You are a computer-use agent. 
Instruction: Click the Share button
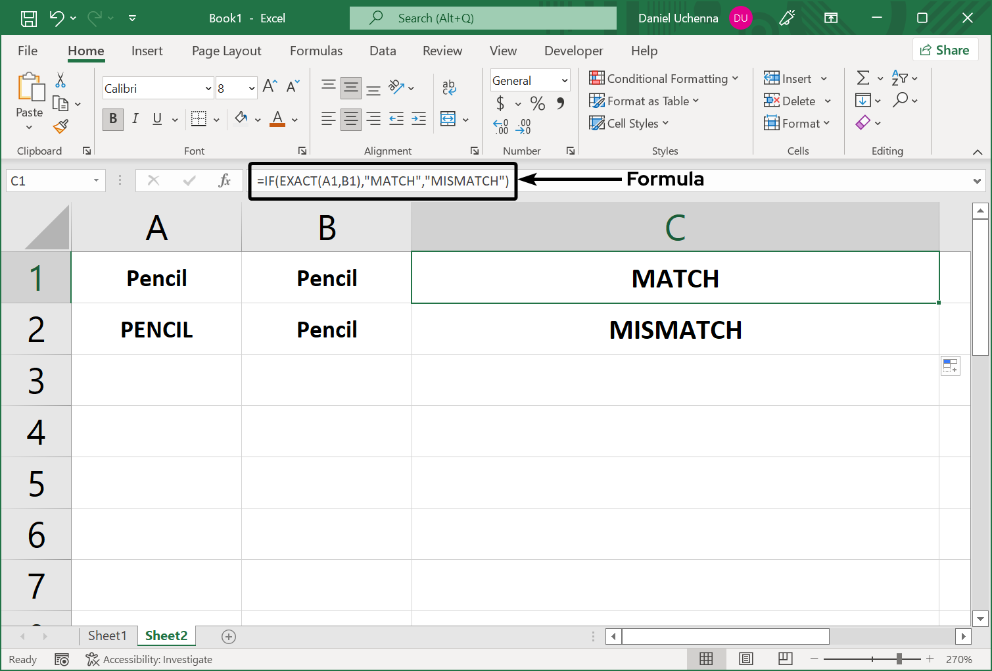945,49
